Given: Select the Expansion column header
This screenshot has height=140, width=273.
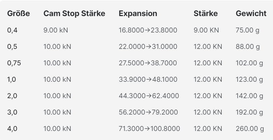Looking at the screenshot, I should pyautogui.click(x=138, y=15).
